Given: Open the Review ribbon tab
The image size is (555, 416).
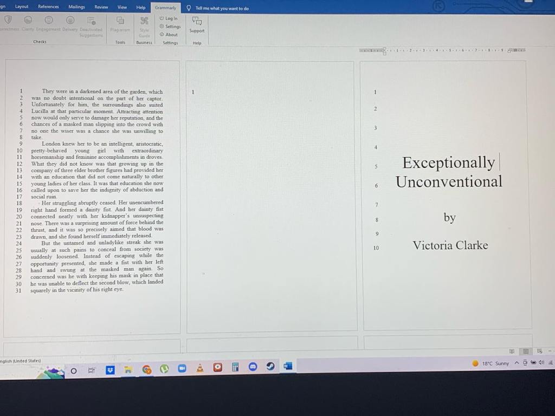Looking at the screenshot, I should coord(101,7).
